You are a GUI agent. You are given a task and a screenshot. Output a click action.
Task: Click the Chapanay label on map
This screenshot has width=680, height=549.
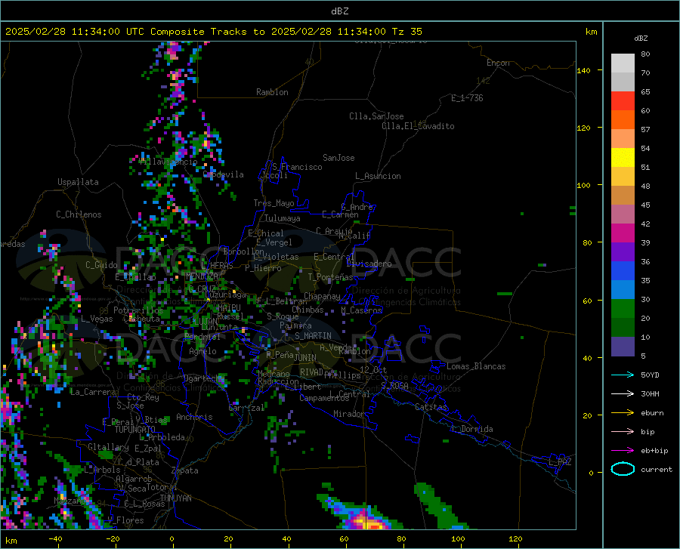tap(322, 296)
